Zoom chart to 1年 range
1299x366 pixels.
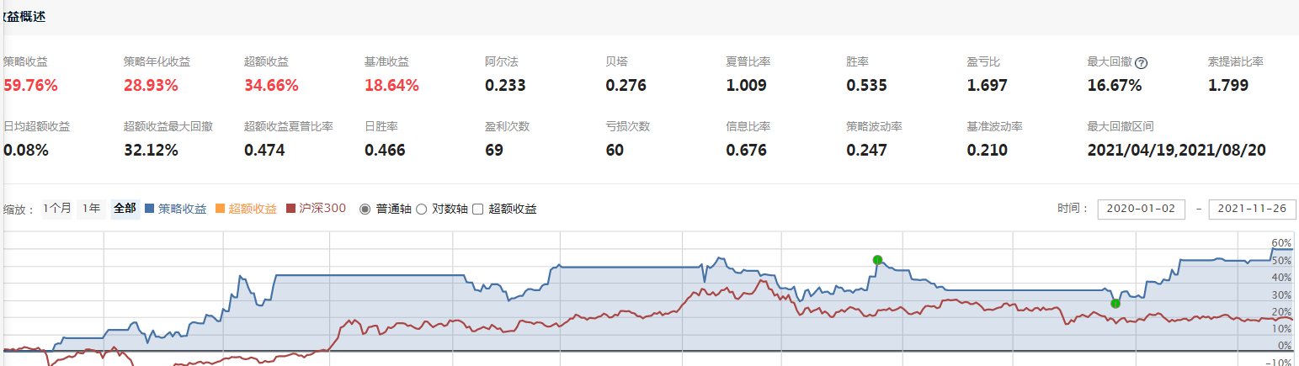click(x=91, y=209)
